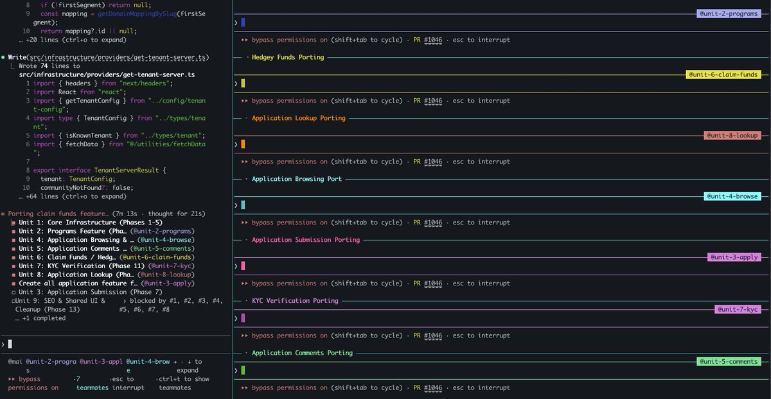Click the Application Lookup Porting pane title
Image resolution: width=771 pixels, height=399 pixels.
pyautogui.click(x=299, y=118)
